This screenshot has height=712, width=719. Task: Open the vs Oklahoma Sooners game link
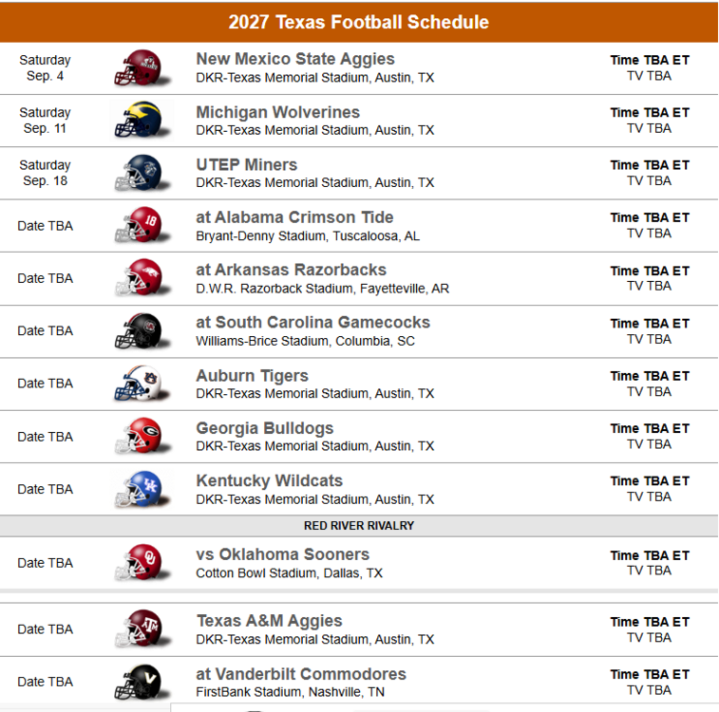tap(282, 554)
